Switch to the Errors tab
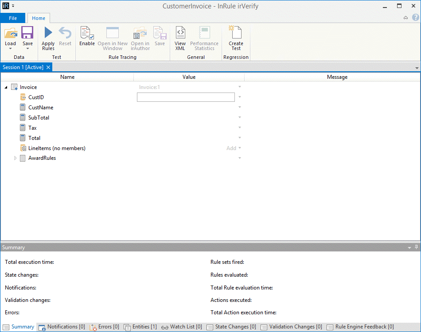This screenshot has height=332, width=421. tap(105, 327)
